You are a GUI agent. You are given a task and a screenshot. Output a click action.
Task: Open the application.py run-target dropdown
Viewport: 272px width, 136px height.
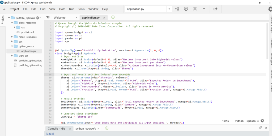coord(169,9)
